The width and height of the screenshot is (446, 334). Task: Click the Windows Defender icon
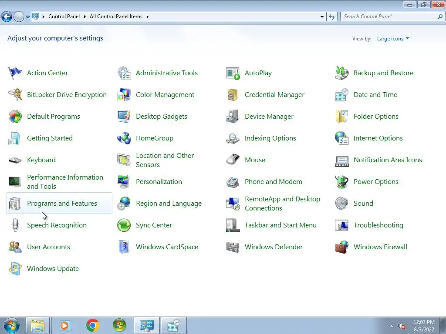pyautogui.click(x=233, y=247)
